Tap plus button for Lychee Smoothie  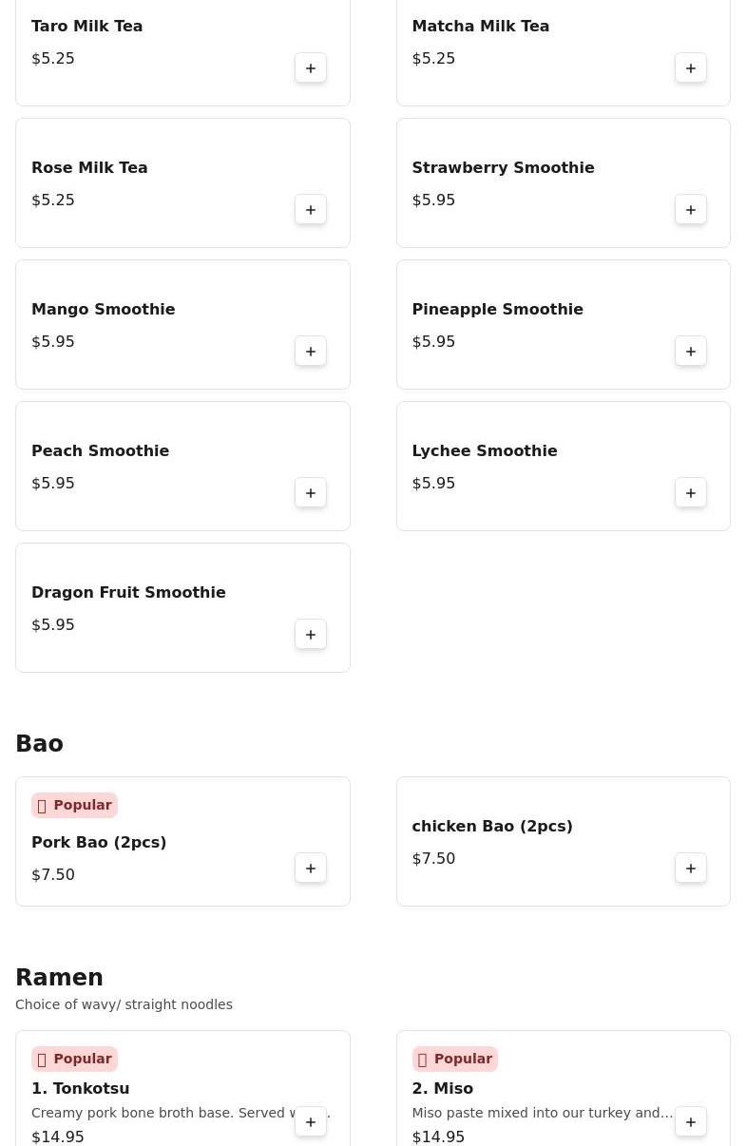[x=691, y=493]
